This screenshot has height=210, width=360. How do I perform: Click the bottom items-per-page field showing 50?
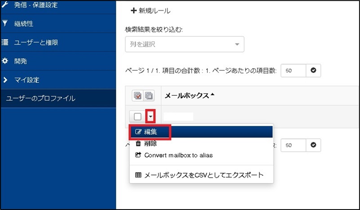click(x=294, y=145)
